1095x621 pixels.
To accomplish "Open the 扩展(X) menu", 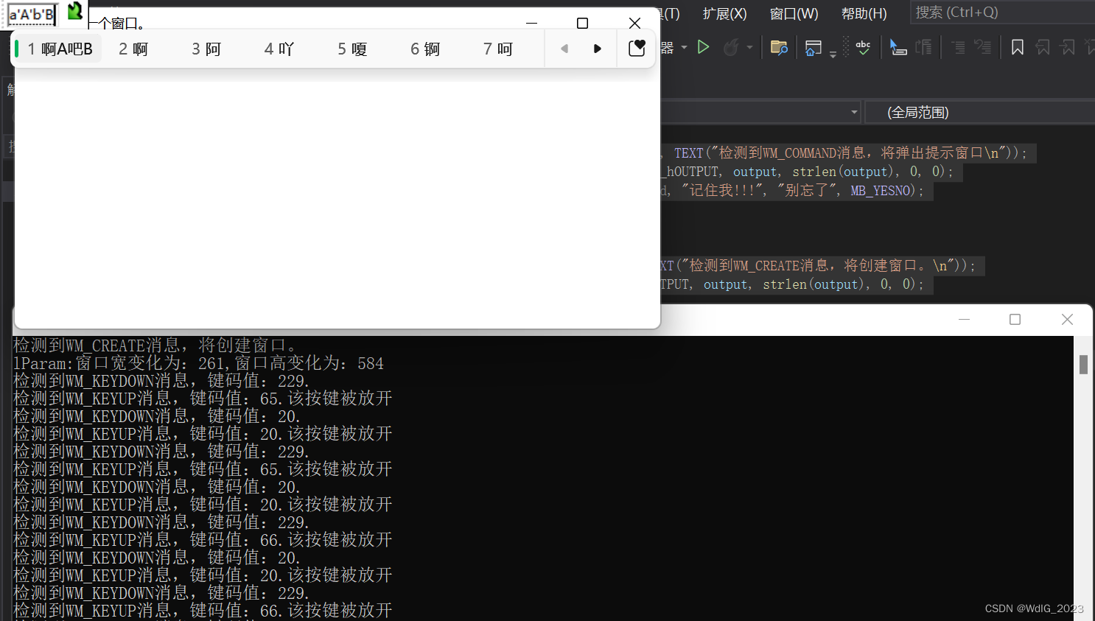I will (x=724, y=13).
